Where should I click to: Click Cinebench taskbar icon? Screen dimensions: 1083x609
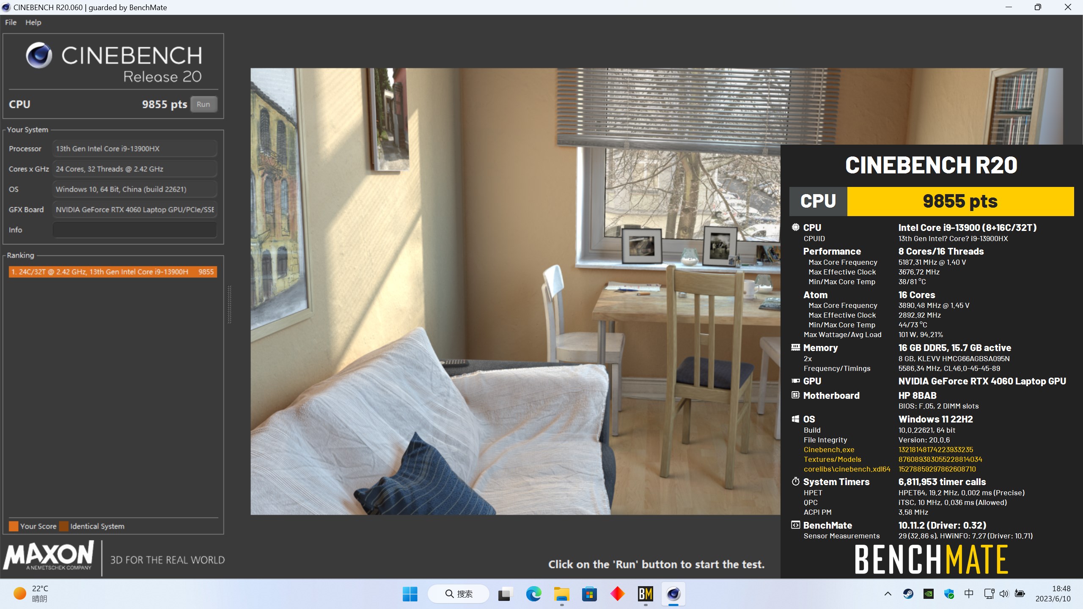(673, 594)
